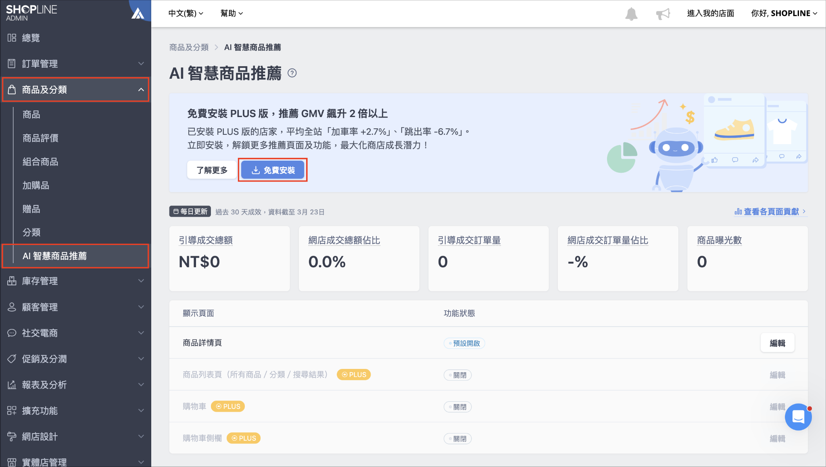Click the 社交電商 chat icon
The image size is (826, 467).
point(12,333)
